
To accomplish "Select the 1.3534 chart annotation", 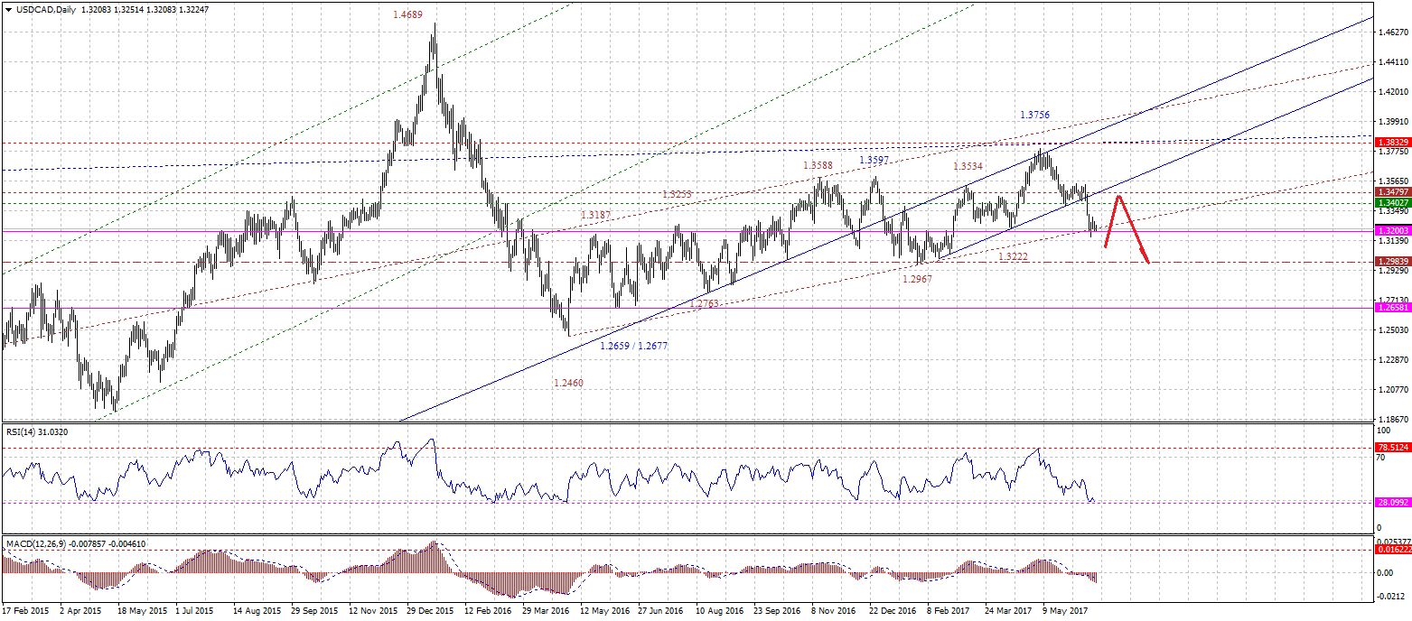I will pos(968,166).
